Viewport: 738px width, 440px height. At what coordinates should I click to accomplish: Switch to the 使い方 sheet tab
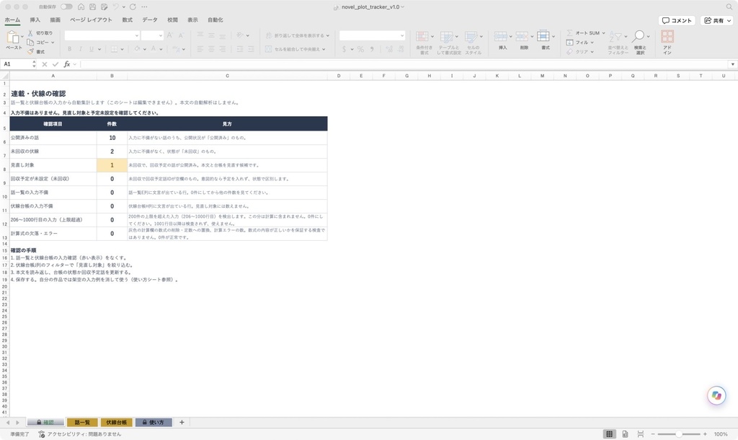click(154, 423)
